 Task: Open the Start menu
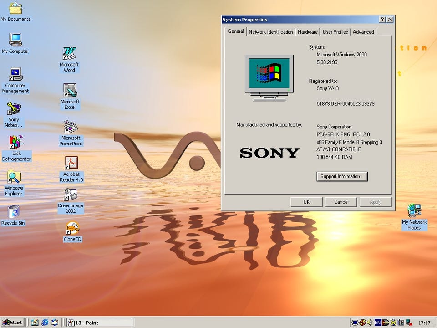(x=13, y=323)
